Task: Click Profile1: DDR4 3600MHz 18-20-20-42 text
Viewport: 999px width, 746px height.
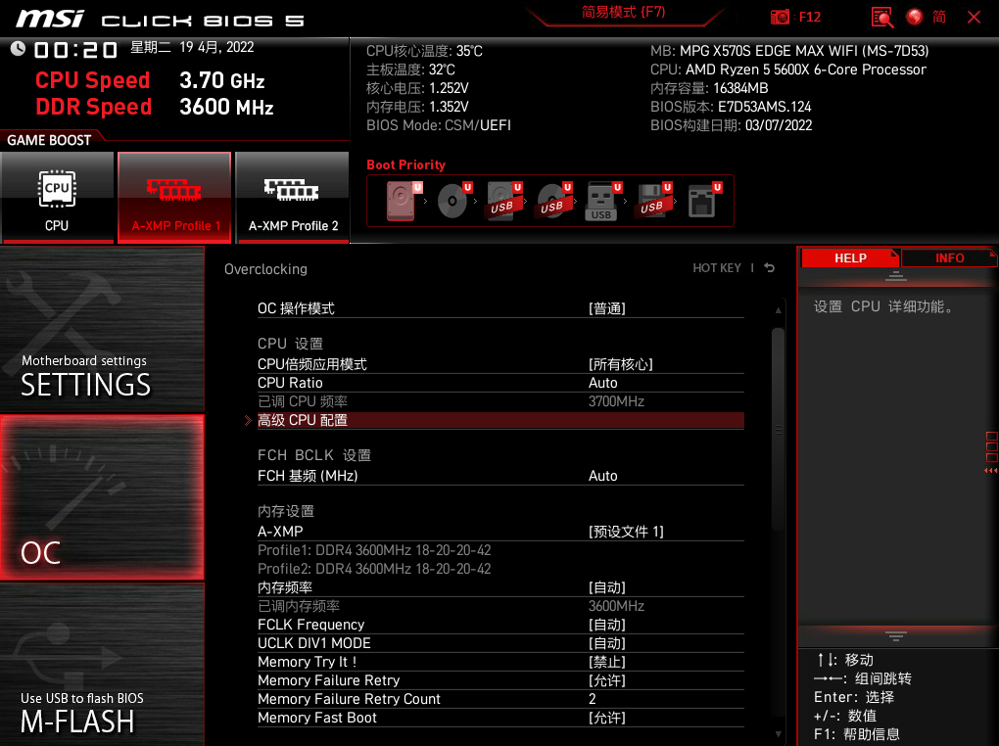Action: click(374, 550)
